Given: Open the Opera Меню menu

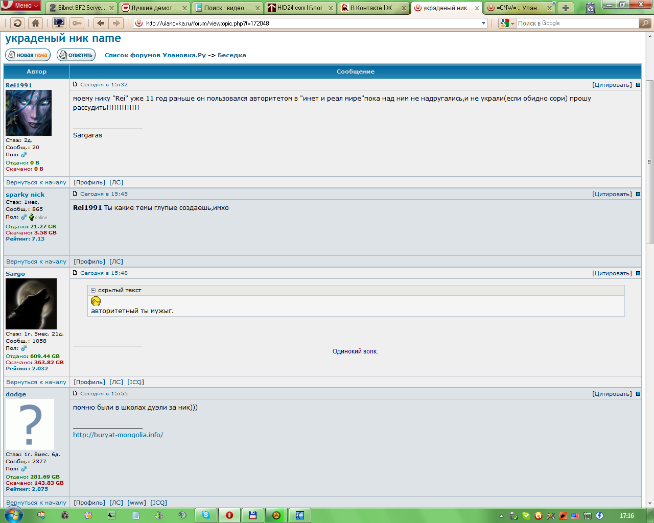Looking at the screenshot, I should coord(20,6).
